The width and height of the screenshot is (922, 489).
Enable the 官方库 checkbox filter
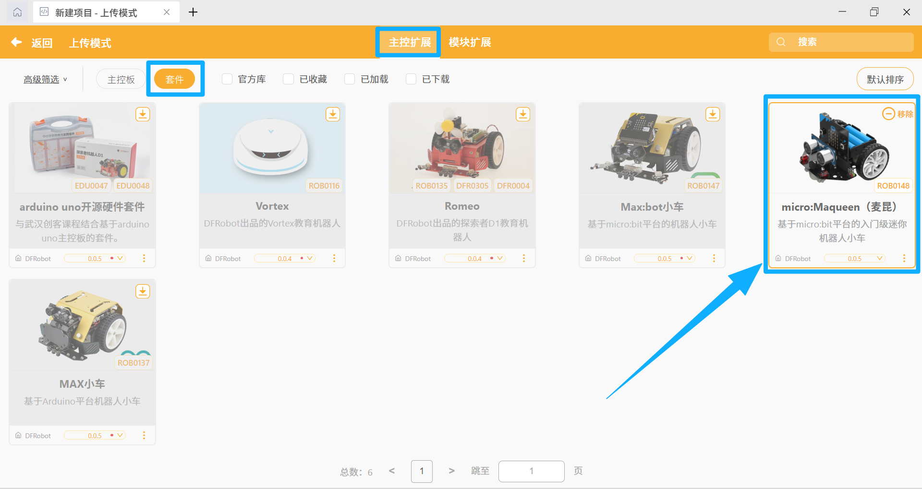pos(227,79)
